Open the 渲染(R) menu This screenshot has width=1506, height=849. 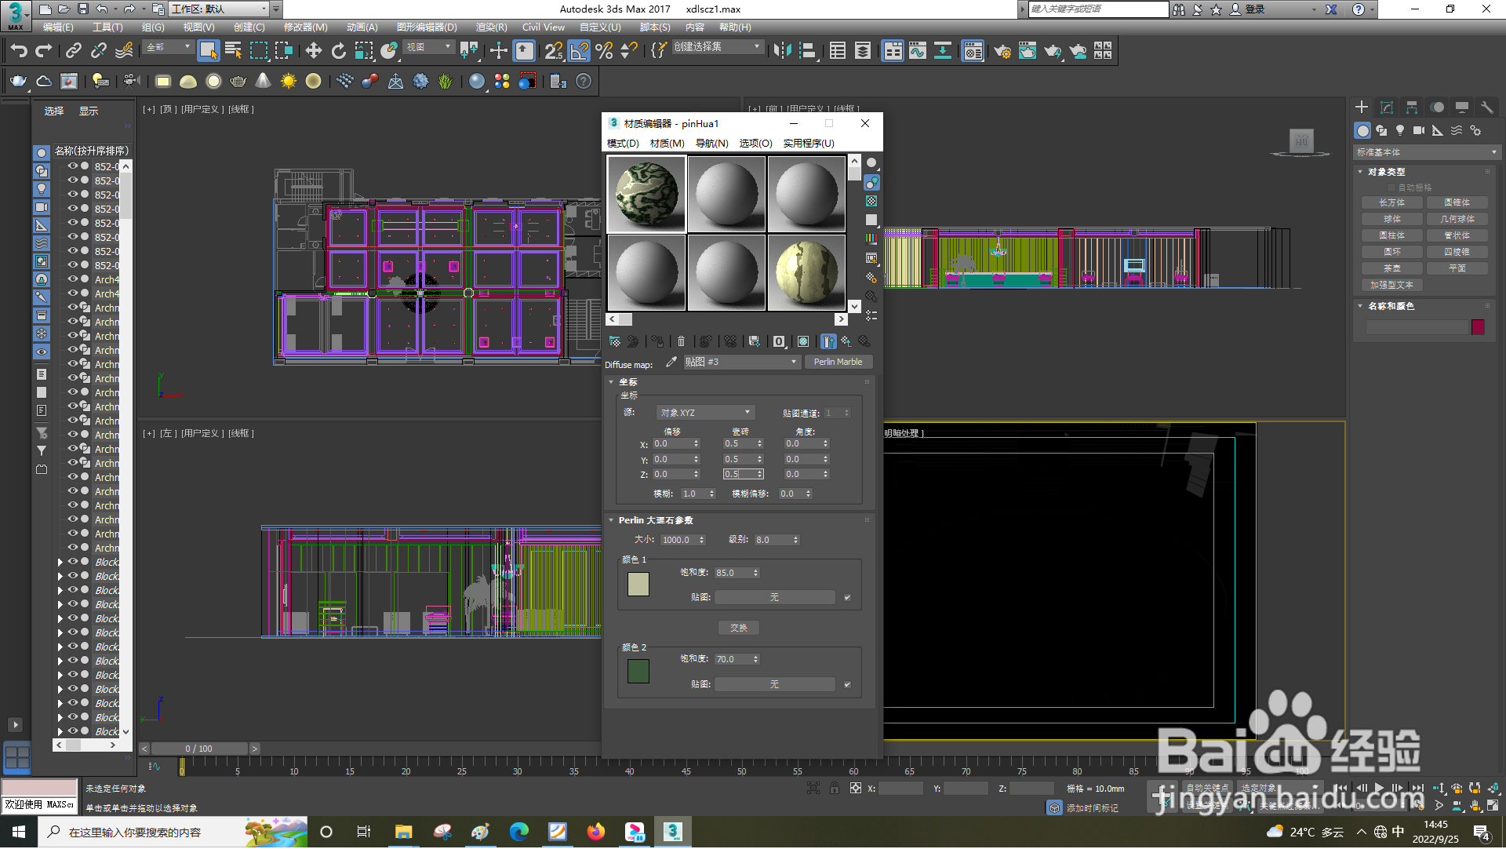(x=491, y=27)
